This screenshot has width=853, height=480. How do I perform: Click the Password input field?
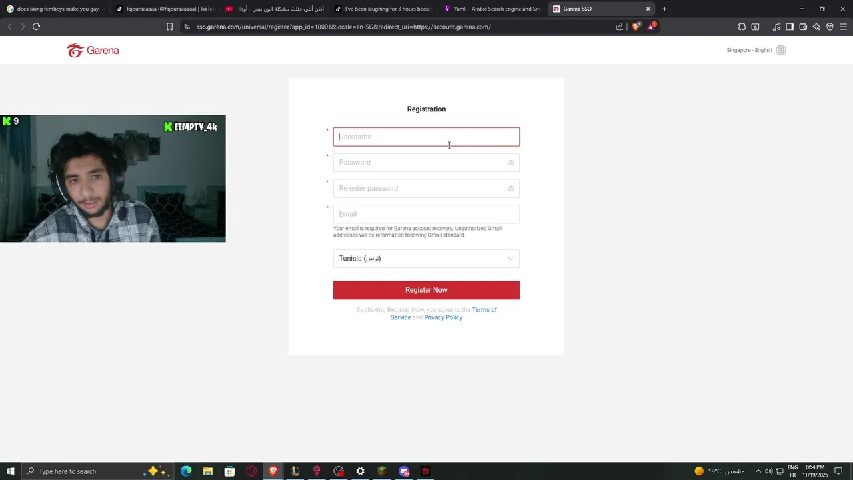[426, 163]
